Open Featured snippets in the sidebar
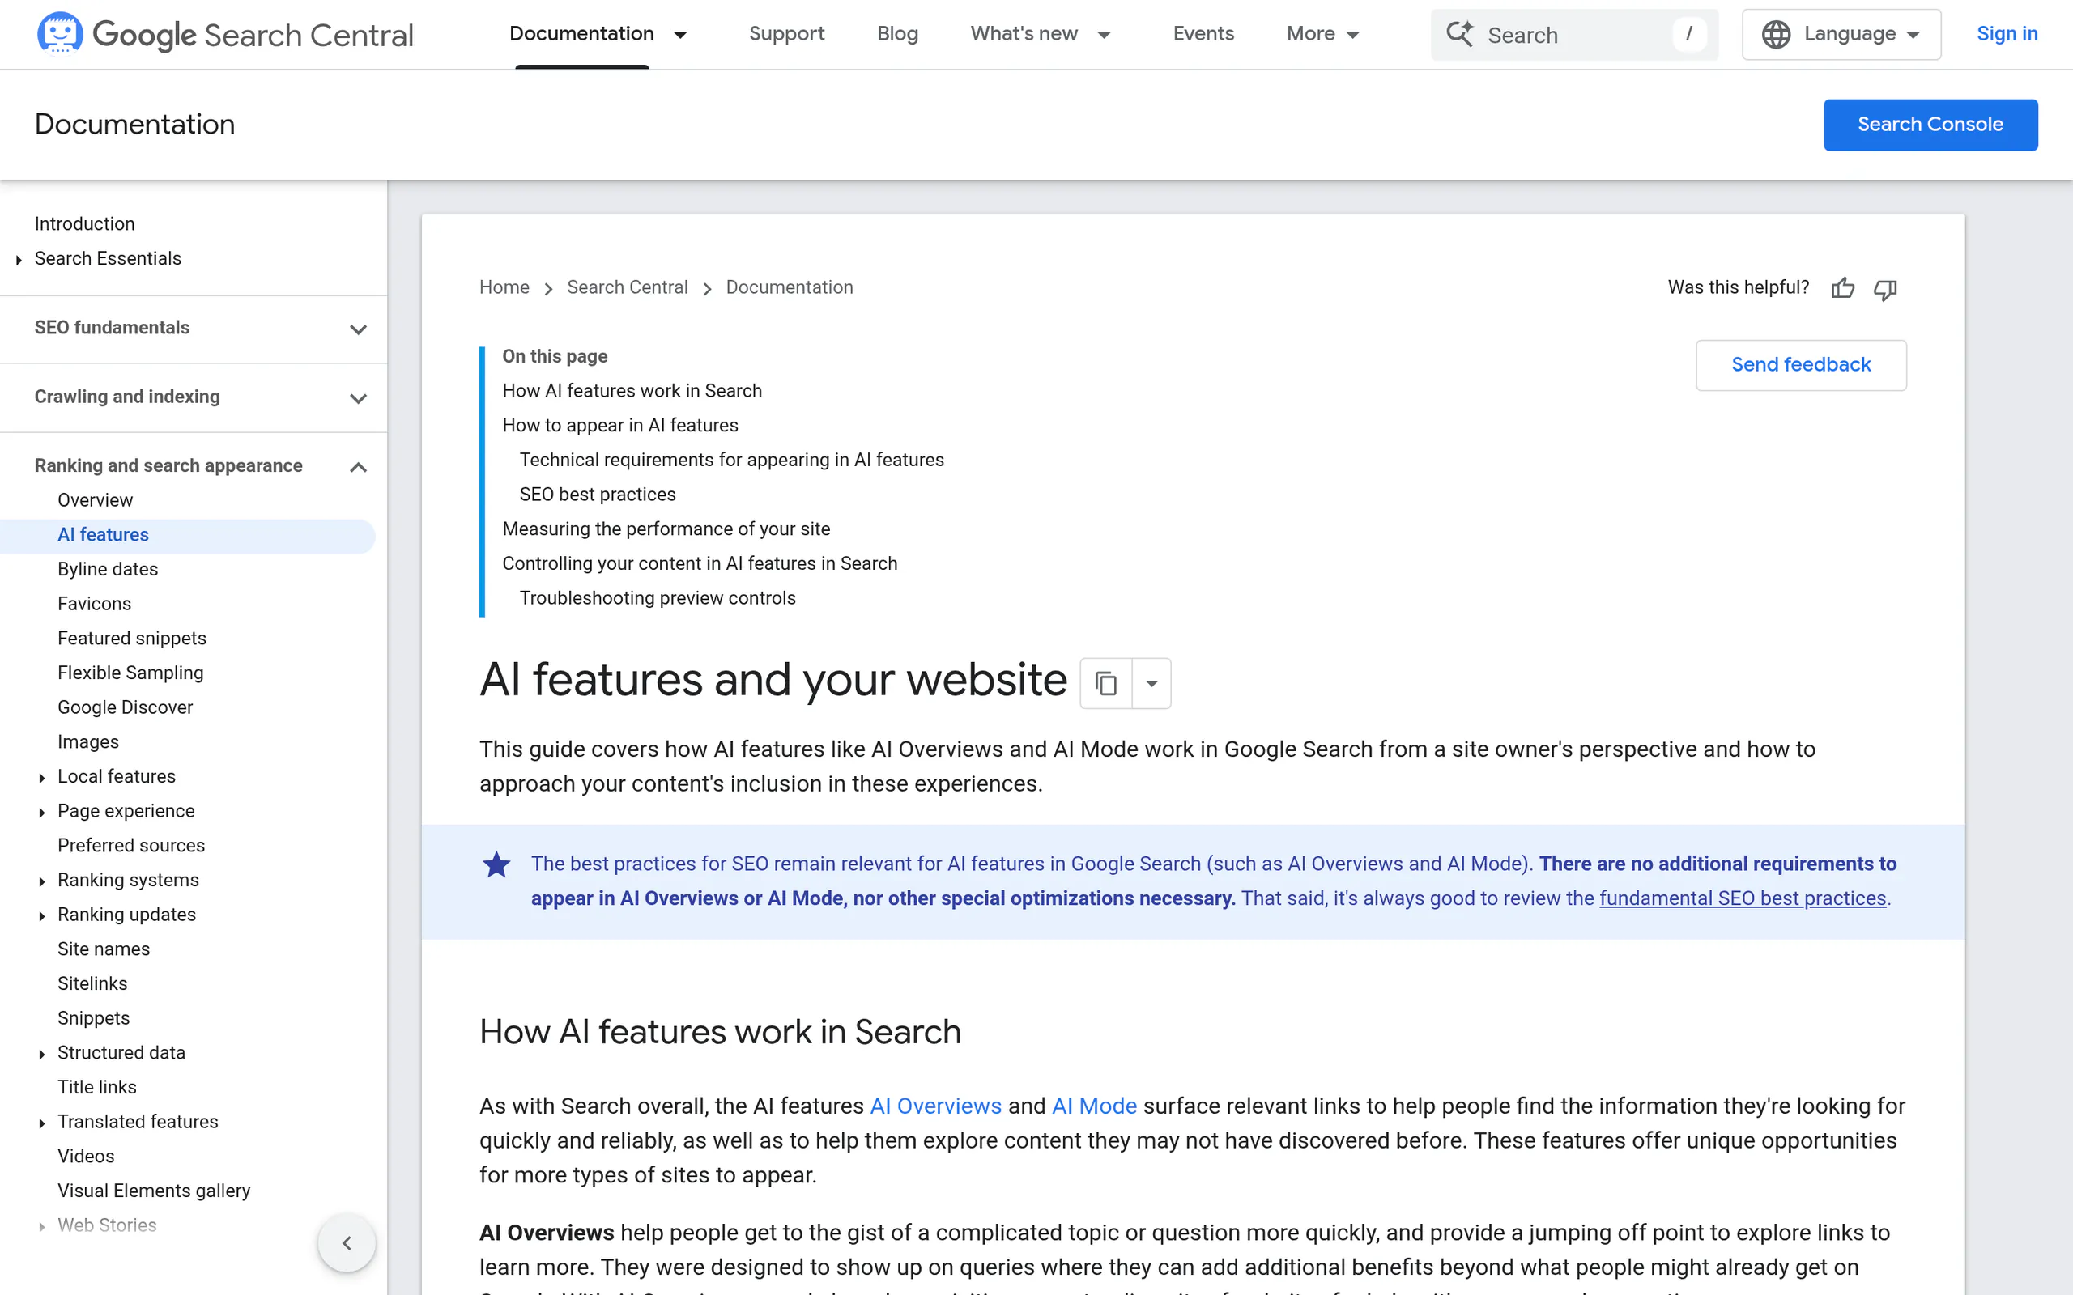 click(x=132, y=639)
